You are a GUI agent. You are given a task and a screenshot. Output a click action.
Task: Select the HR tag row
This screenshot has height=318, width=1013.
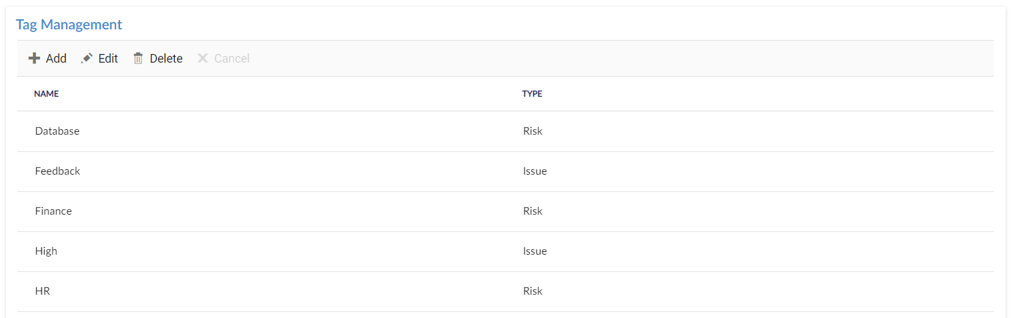505,291
